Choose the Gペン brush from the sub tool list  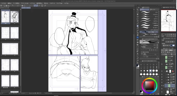pos(149,12)
